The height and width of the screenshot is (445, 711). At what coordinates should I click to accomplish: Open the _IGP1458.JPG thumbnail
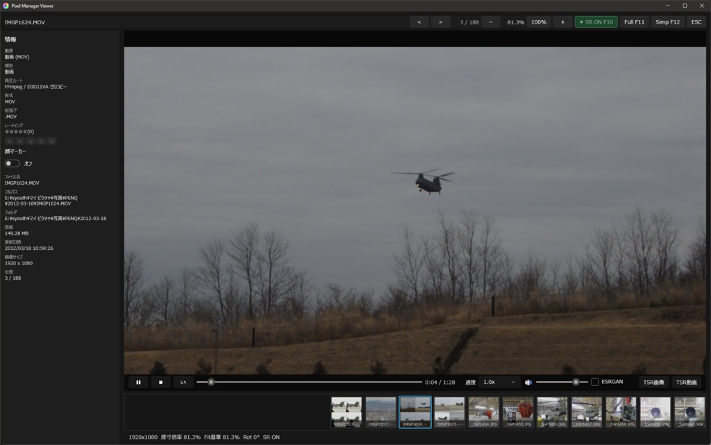point(621,412)
